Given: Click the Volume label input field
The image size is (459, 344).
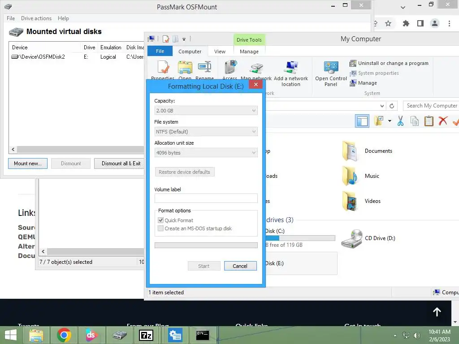Looking at the screenshot, I should 206,198.
